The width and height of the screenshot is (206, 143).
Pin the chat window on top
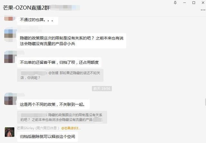(x=175, y=3)
